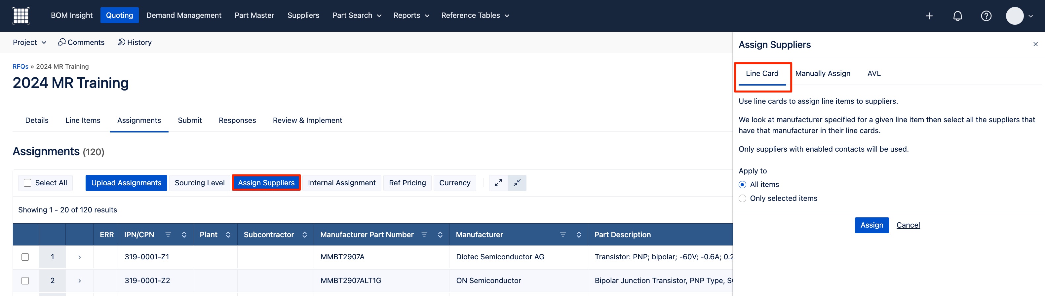The image size is (1045, 296).
Task: Click the plus create icon
Action: (x=929, y=16)
